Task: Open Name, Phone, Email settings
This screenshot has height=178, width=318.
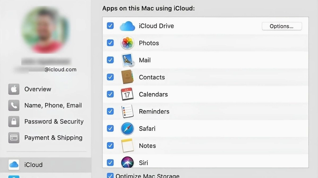Action: click(53, 105)
